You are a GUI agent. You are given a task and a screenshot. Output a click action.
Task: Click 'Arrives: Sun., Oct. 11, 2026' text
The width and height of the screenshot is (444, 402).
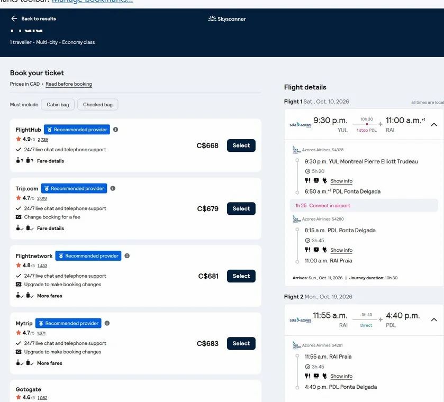point(318,278)
